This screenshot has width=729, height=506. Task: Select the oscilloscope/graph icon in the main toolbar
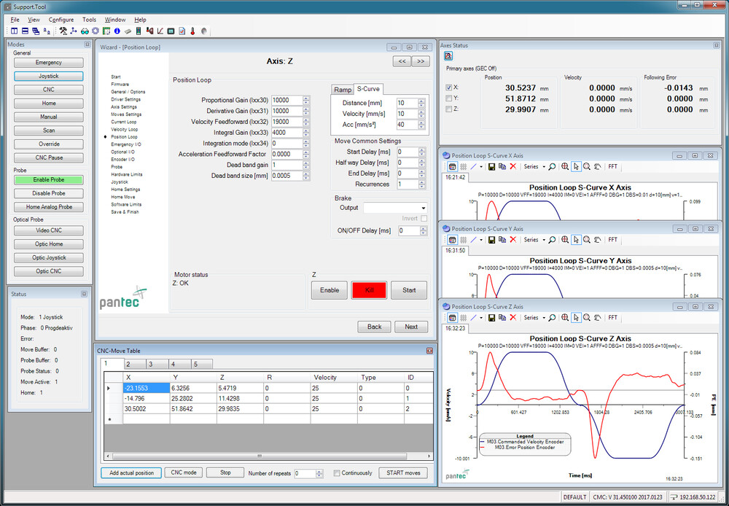pos(160,31)
